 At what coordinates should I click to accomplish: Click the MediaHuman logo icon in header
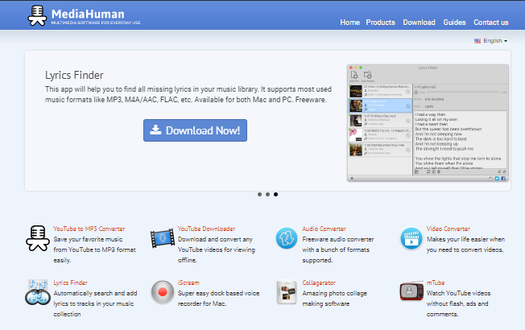pos(37,15)
